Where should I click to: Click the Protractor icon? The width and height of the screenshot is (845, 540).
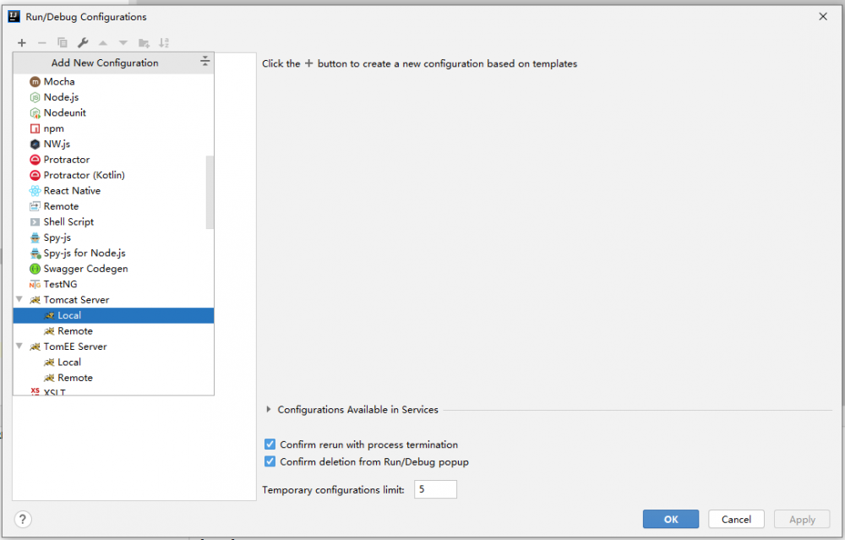pos(35,160)
